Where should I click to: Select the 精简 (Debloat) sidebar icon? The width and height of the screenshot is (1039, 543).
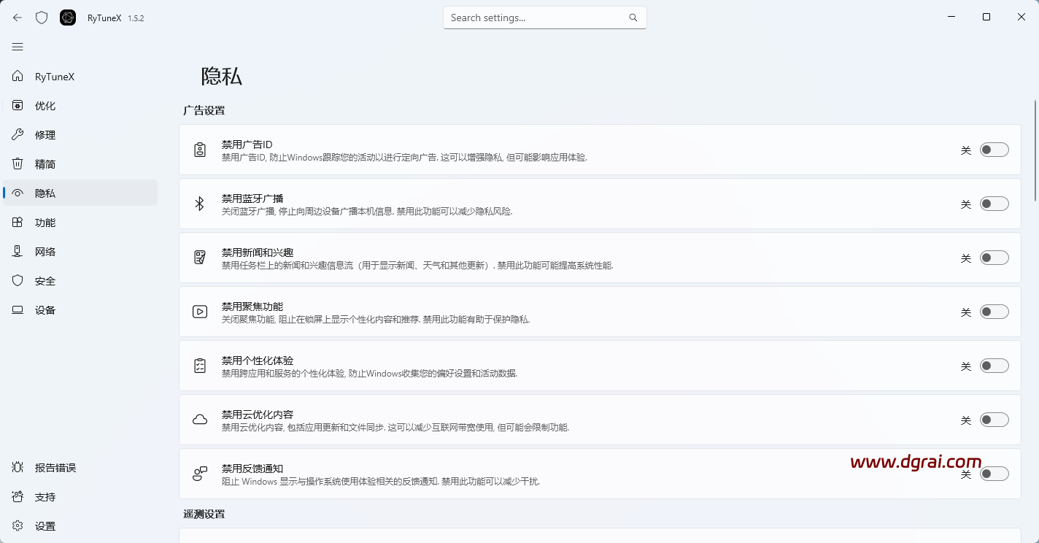click(18, 163)
